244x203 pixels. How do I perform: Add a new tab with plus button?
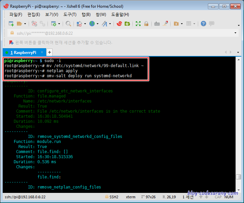[x=50, y=52]
